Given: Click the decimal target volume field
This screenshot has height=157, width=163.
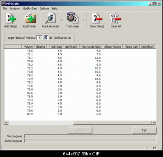Looking at the screenshot, I should (46, 38).
